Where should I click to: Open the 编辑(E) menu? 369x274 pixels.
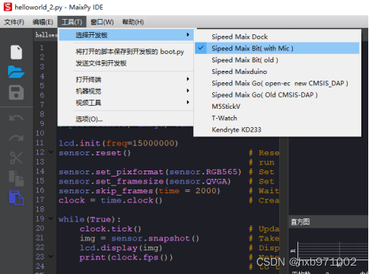tap(43, 22)
